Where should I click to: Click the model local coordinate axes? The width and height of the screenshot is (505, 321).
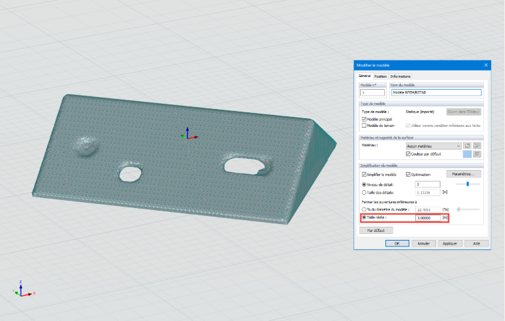[189, 134]
